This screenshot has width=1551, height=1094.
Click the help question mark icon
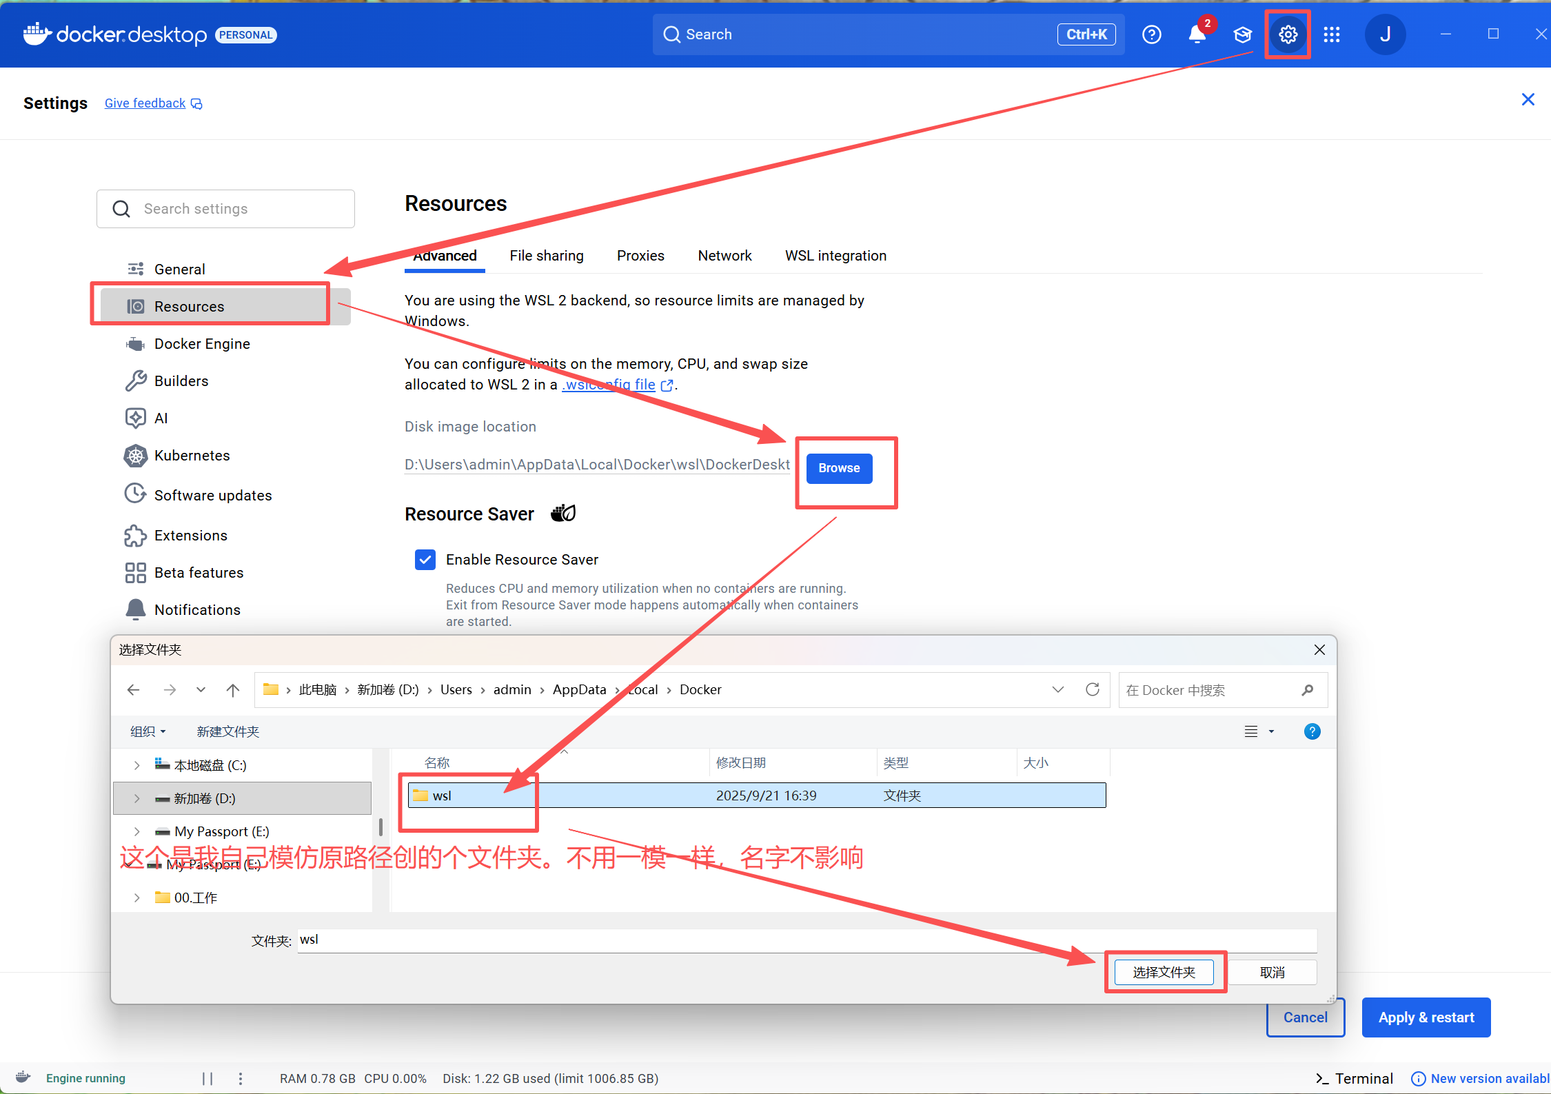(x=1152, y=34)
